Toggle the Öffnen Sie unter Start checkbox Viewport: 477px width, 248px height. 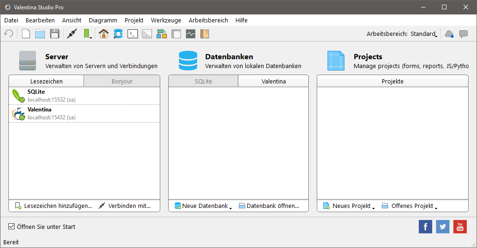coord(12,227)
